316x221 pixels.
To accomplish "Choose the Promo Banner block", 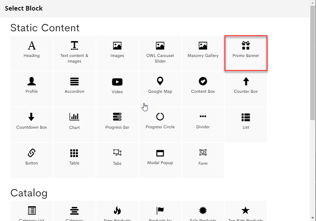I will point(246,53).
